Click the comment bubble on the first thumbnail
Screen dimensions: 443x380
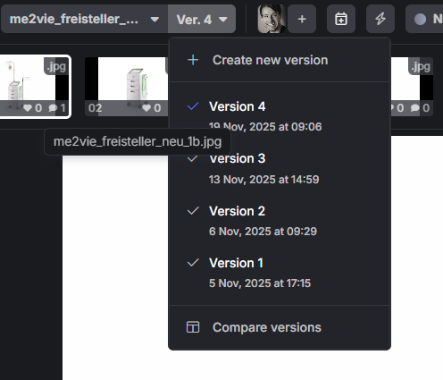(53, 108)
